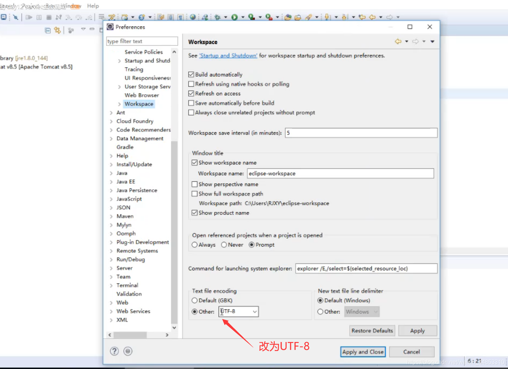Click the Last Edit Location icon in toolbar
Image resolution: width=508 pixels, height=369 pixels.
362,17
